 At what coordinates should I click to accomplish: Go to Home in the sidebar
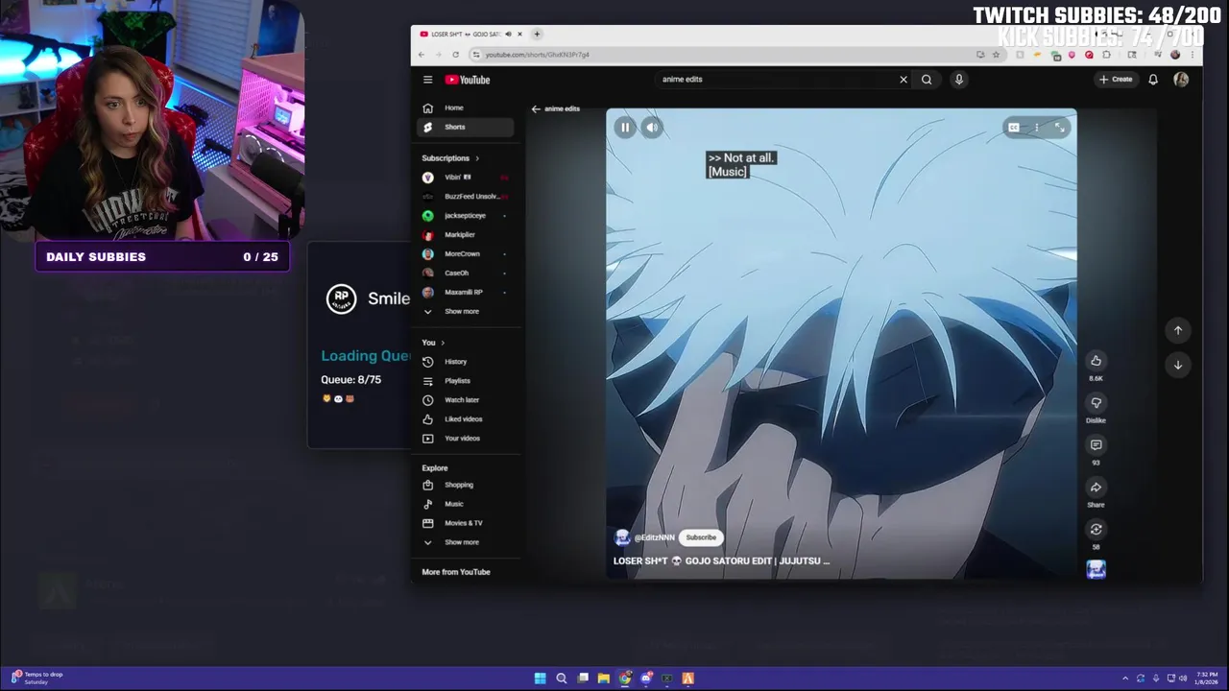pyautogui.click(x=466, y=107)
